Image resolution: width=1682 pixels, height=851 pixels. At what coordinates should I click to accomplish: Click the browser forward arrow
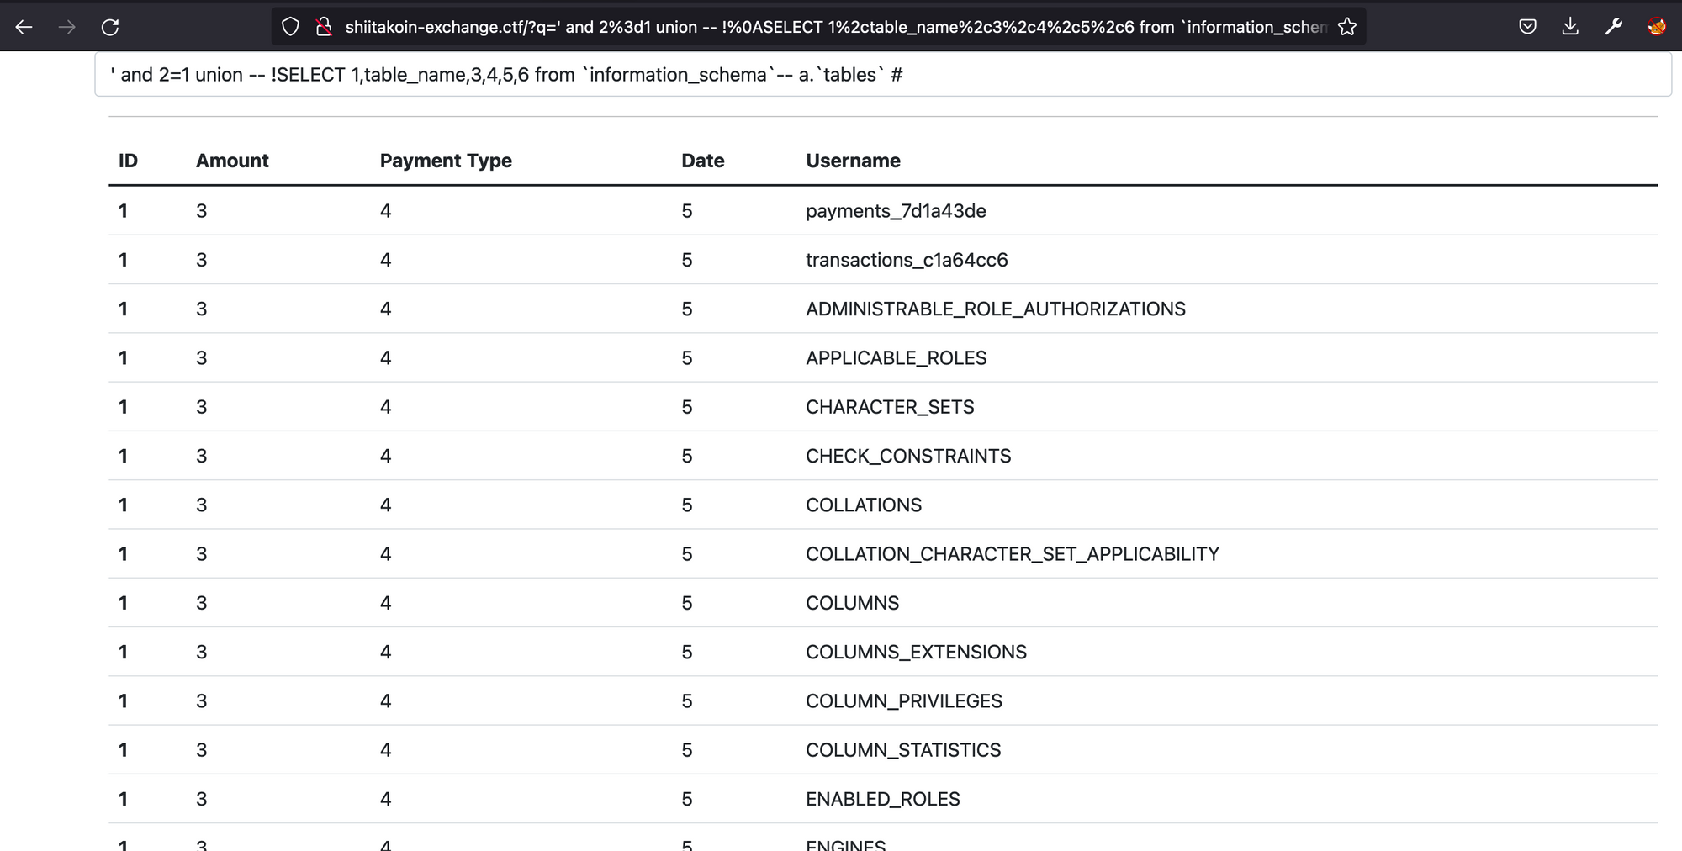pyautogui.click(x=66, y=27)
